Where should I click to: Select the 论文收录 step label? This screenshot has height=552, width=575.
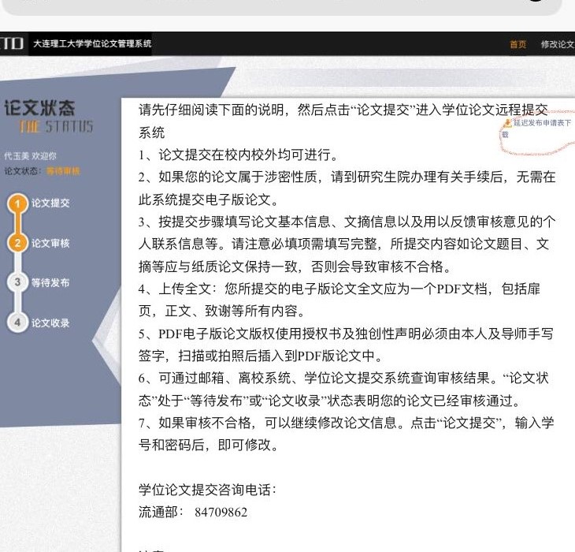coord(50,323)
